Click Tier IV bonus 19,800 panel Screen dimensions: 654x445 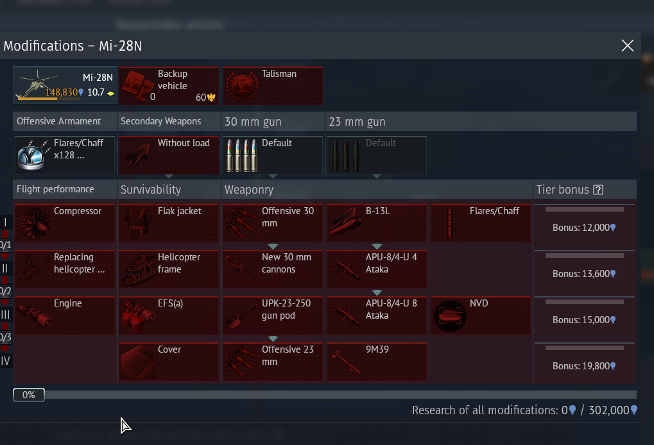[x=584, y=362]
